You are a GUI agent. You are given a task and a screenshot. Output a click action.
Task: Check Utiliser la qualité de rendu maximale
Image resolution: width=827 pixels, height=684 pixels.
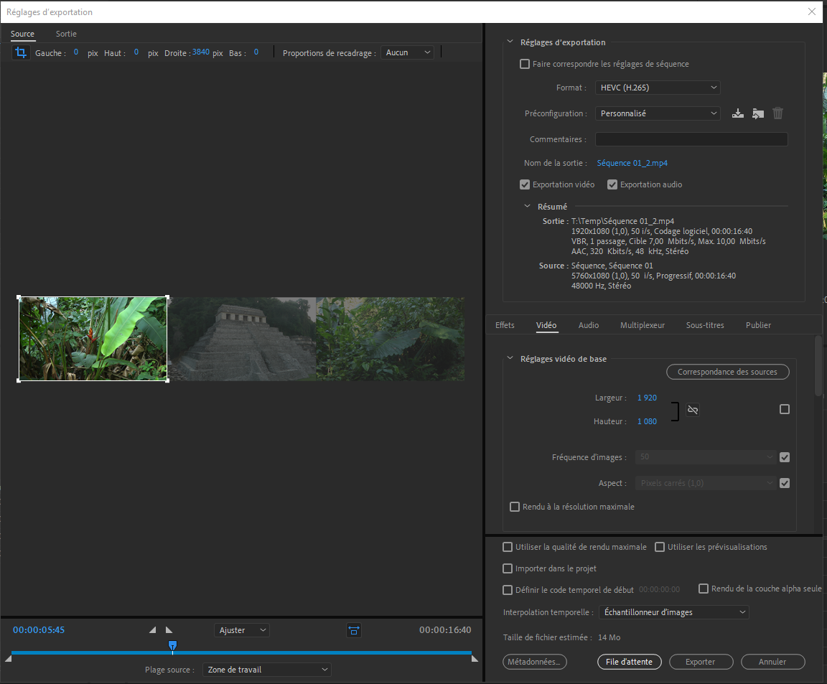click(x=508, y=547)
